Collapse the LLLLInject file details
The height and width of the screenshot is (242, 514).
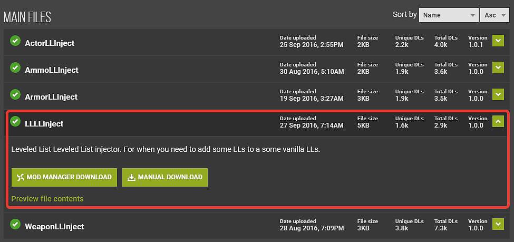(x=498, y=122)
